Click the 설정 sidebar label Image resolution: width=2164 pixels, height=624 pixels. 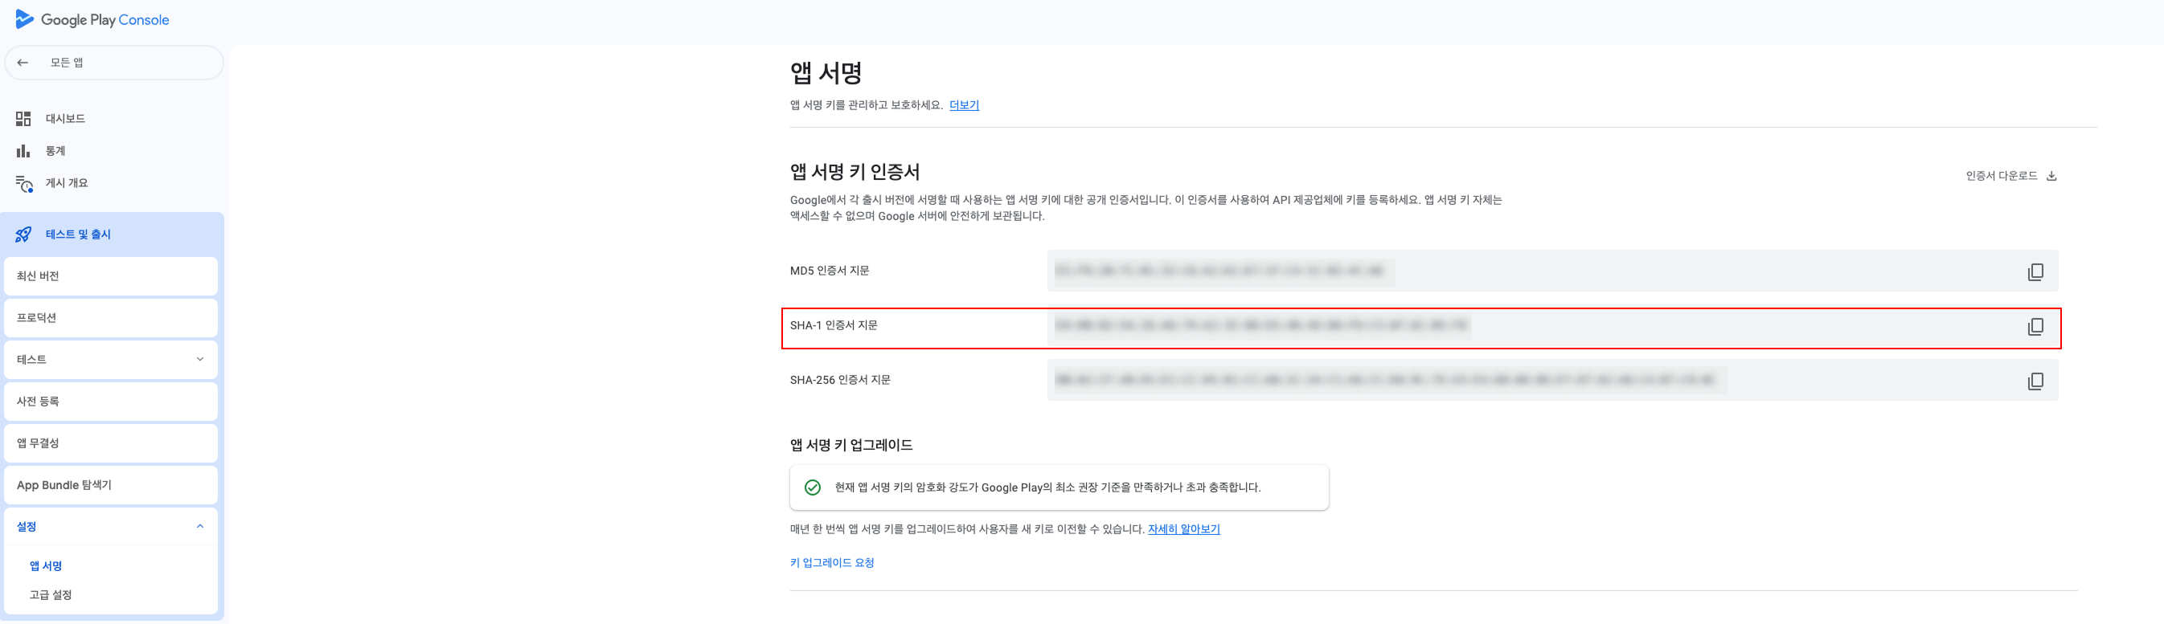(x=27, y=527)
